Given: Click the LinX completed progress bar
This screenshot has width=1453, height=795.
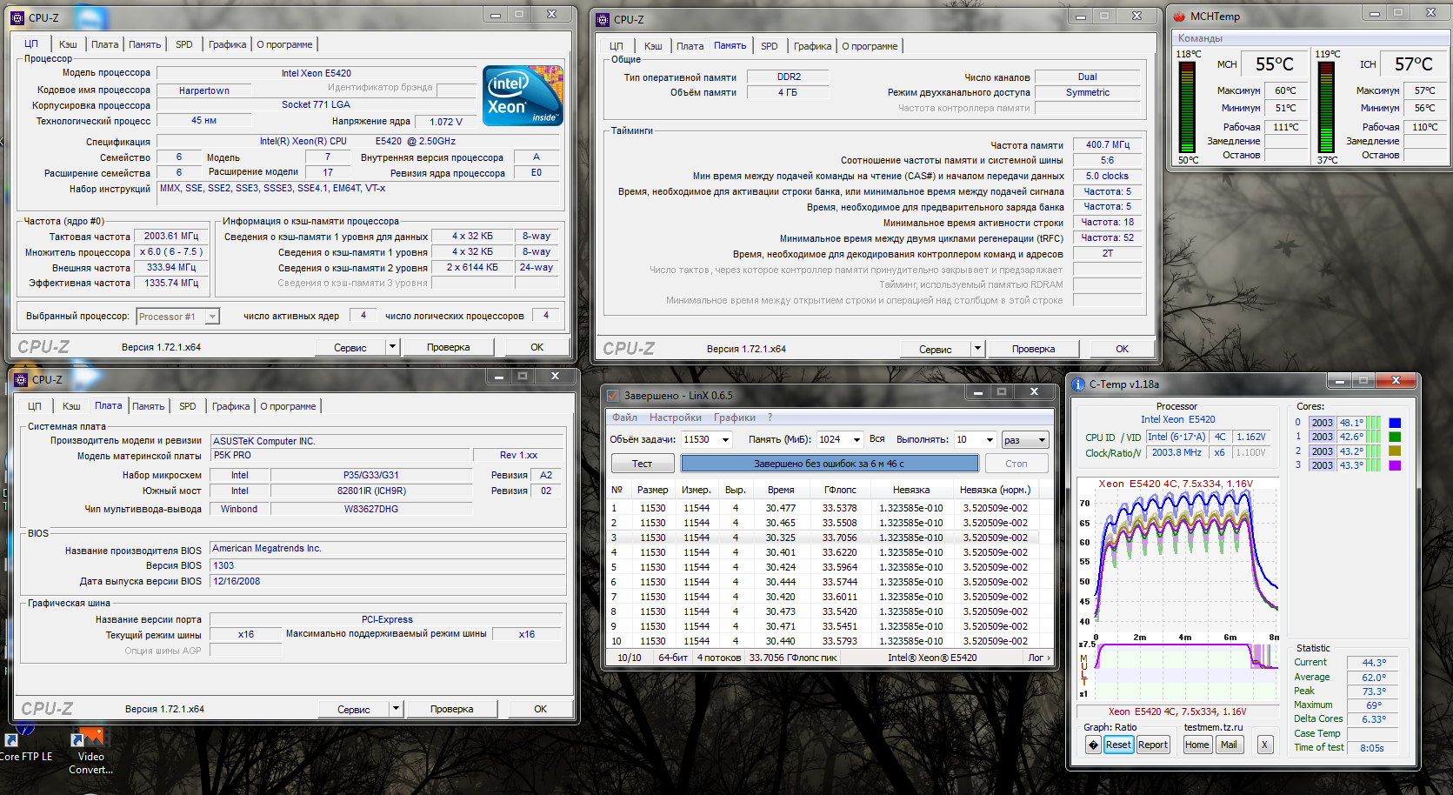Looking at the screenshot, I should 830,464.
